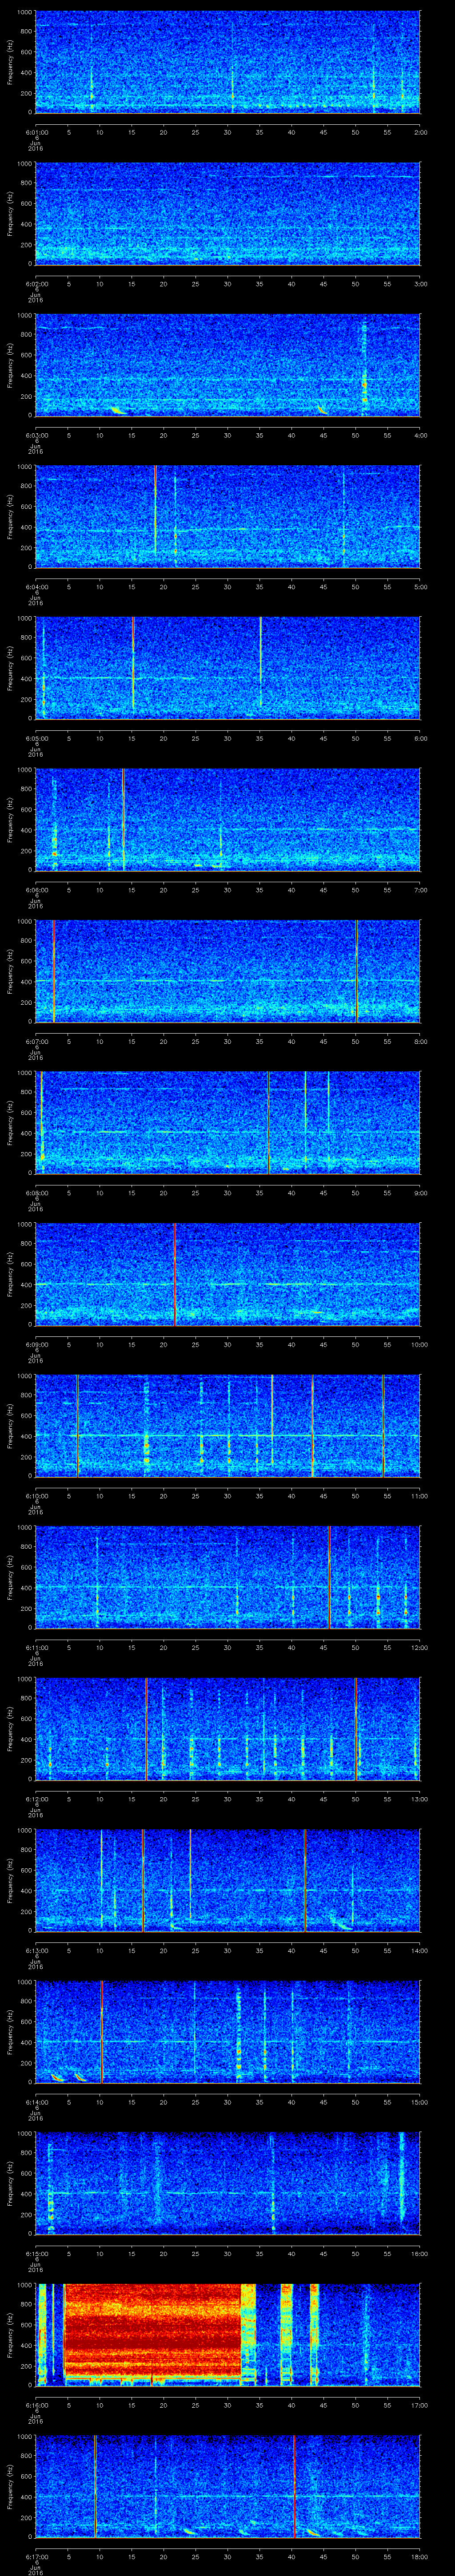This screenshot has height=2576, width=455.
Task: Open the spectrogram panel starting at 6:06:00
Action: pyautogui.click(x=228, y=819)
